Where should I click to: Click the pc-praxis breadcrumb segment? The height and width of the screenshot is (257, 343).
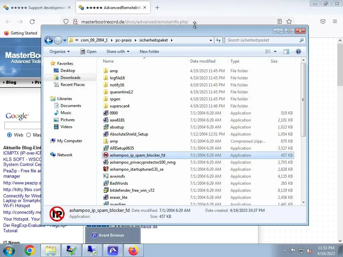(x=124, y=40)
